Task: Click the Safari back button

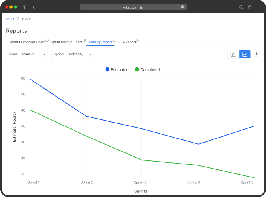Action: coord(34,7)
